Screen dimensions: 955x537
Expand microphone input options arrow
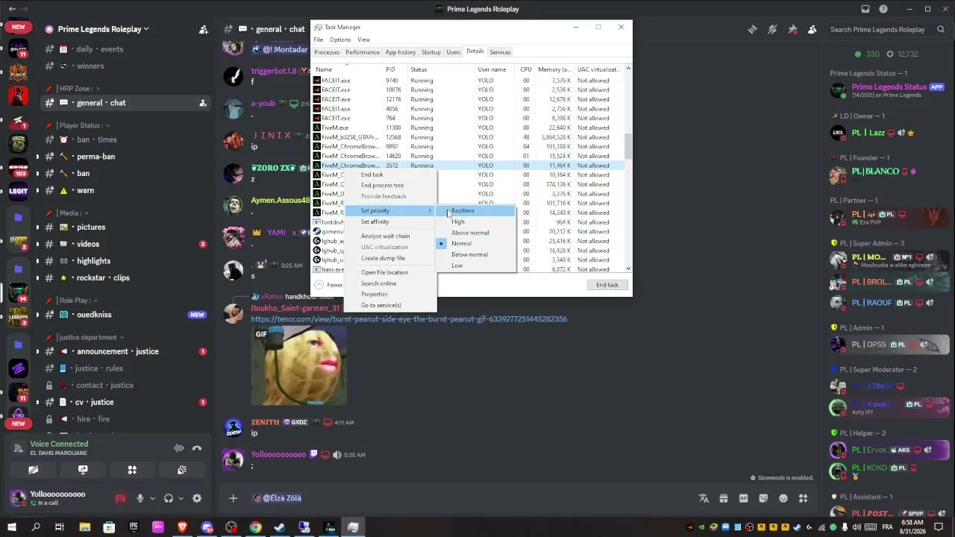[x=152, y=498]
